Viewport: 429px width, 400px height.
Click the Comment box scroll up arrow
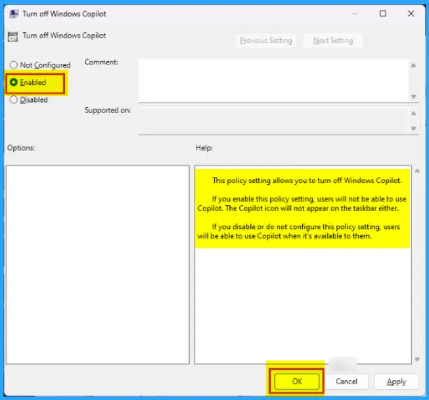(414, 65)
